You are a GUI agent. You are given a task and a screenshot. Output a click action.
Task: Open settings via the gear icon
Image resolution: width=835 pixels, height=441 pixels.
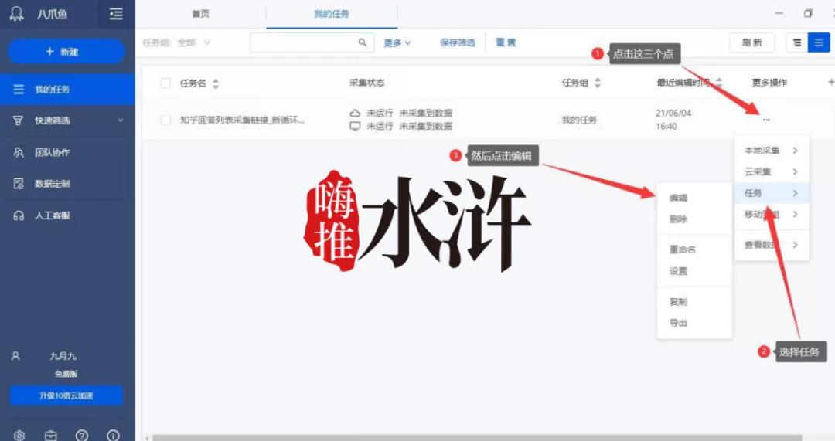click(19, 436)
